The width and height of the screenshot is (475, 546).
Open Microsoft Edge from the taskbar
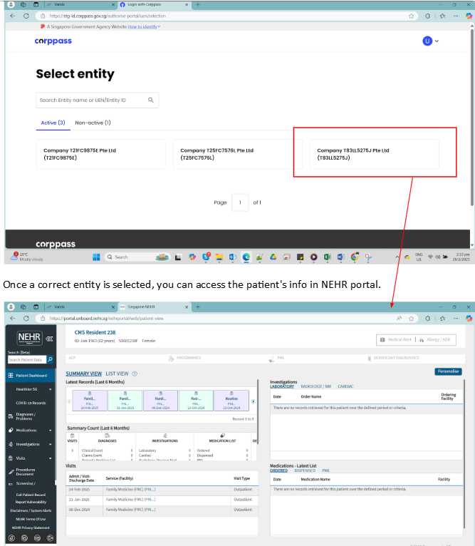coord(246,257)
